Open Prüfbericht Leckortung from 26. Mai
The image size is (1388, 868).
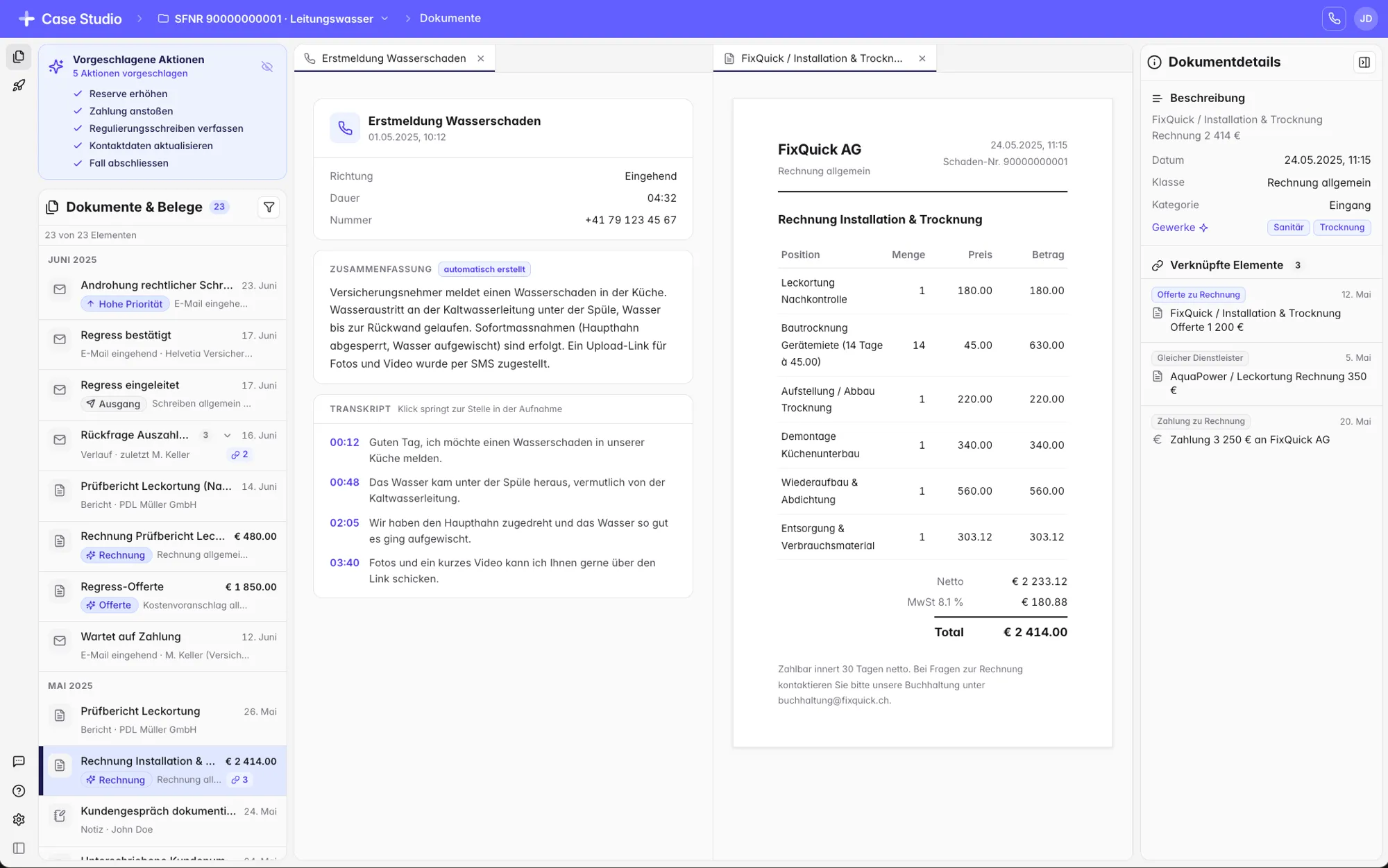[162, 720]
